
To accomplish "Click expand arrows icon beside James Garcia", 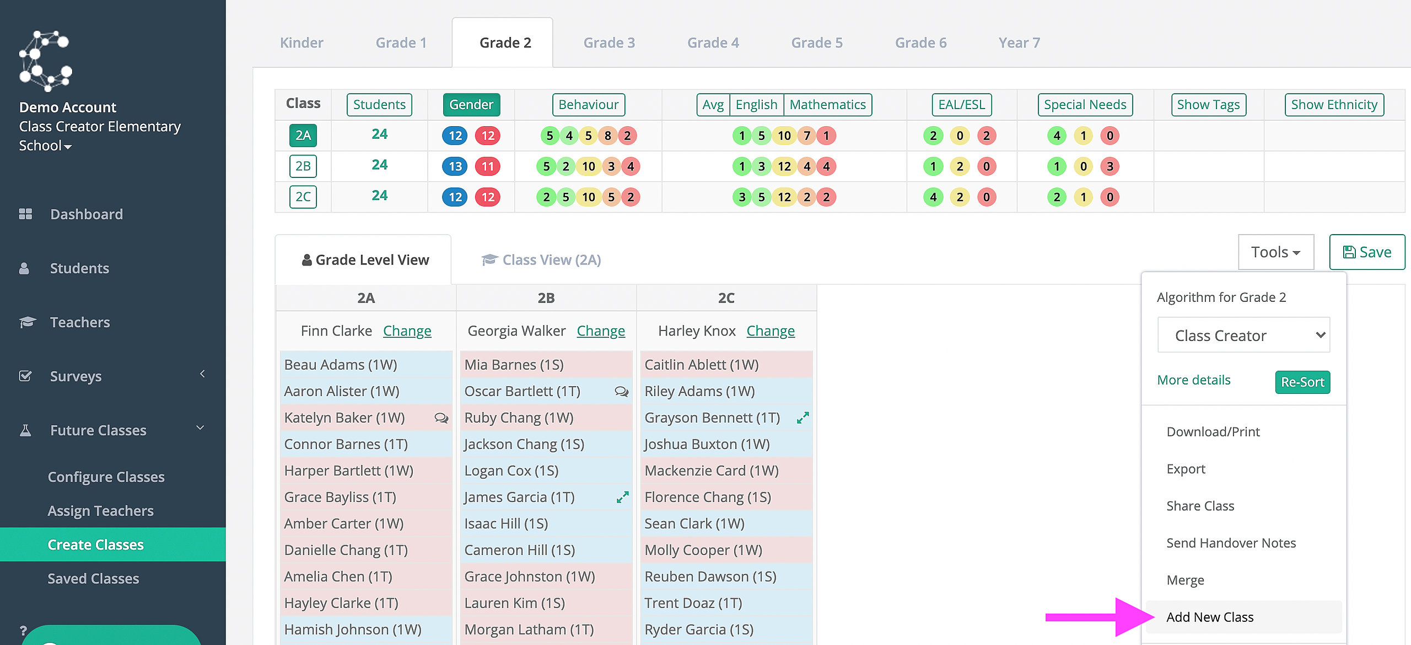I will (622, 497).
